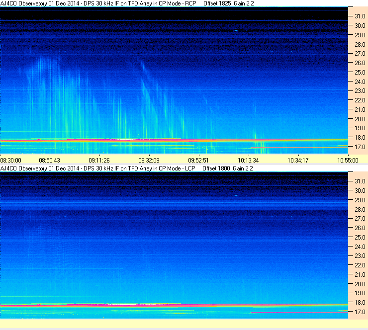
Task: Select the 10:34:17 time label
Action: pyautogui.click(x=297, y=160)
